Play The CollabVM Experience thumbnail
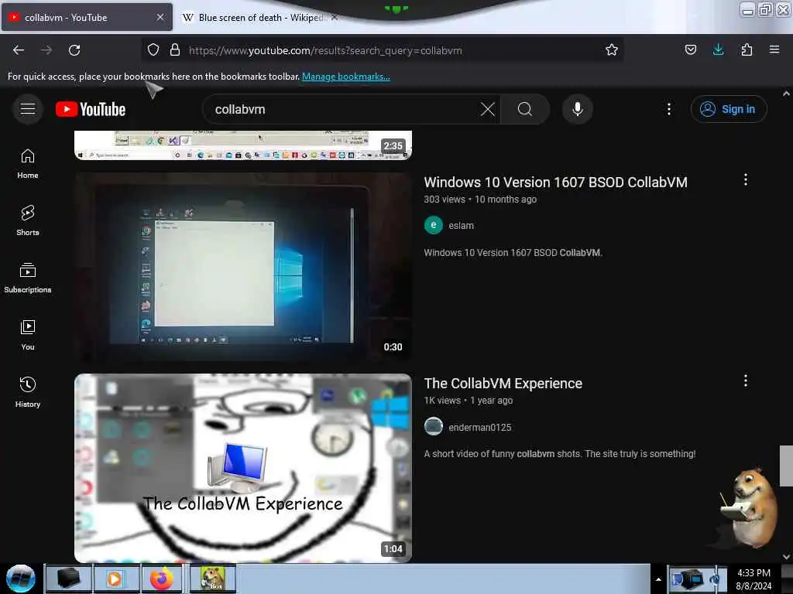 (x=242, y=468)
